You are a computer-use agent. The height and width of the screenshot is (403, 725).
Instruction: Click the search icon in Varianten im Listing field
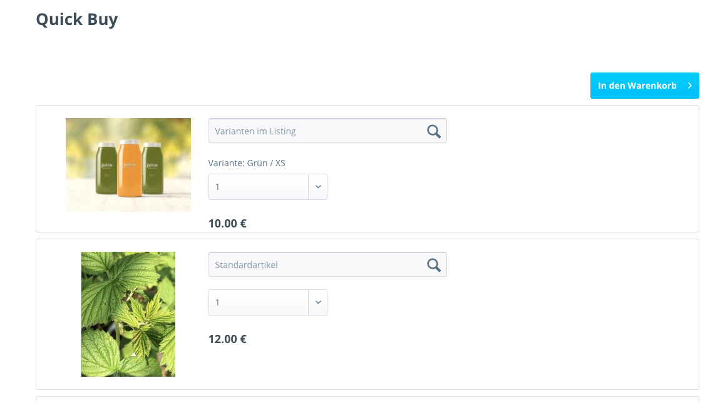tap(434, 131)
